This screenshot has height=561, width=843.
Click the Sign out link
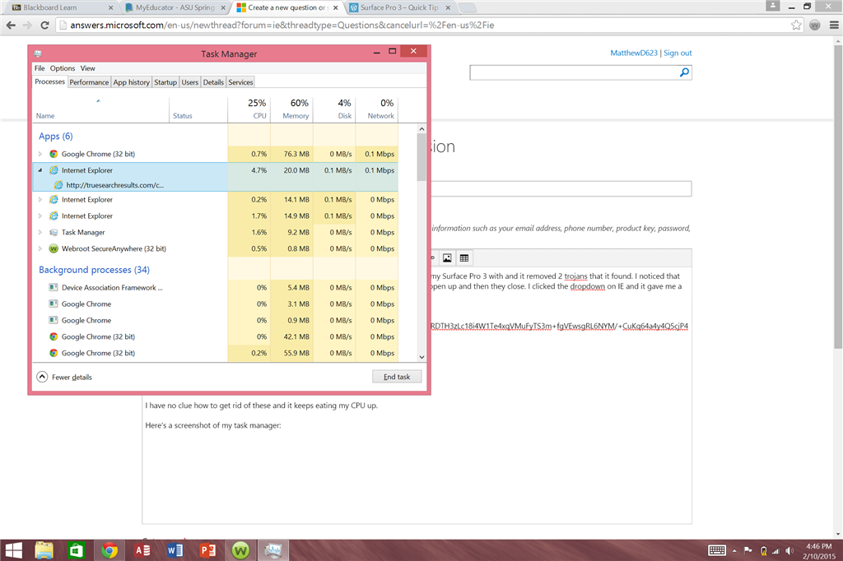point(678,53)
